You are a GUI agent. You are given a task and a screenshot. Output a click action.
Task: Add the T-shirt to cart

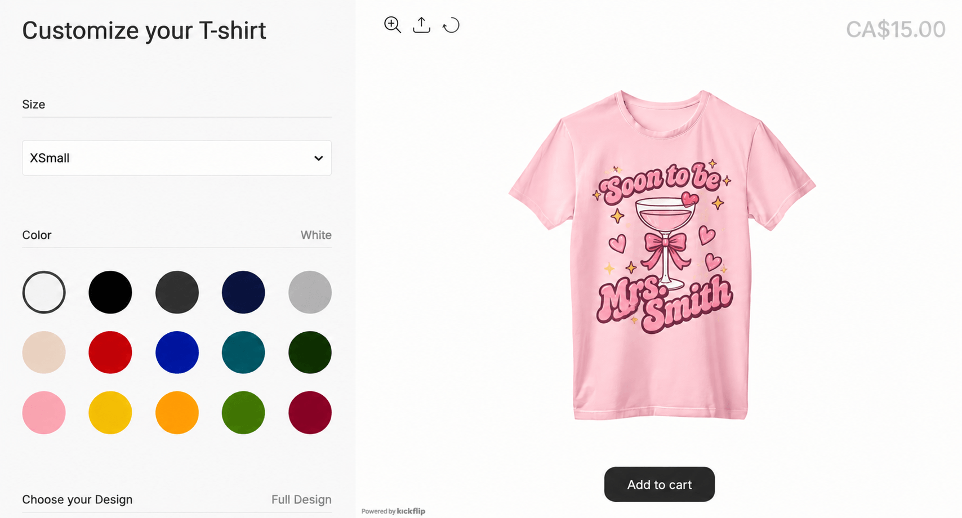coord(660,484)
